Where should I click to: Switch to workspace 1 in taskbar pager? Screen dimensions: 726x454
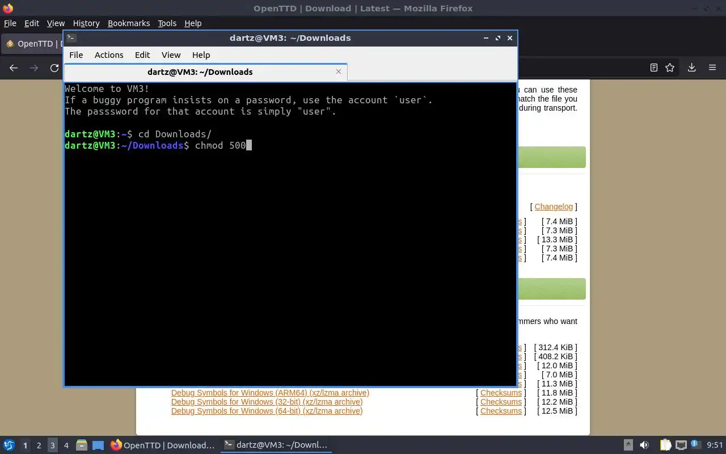(x=25, y=445)
